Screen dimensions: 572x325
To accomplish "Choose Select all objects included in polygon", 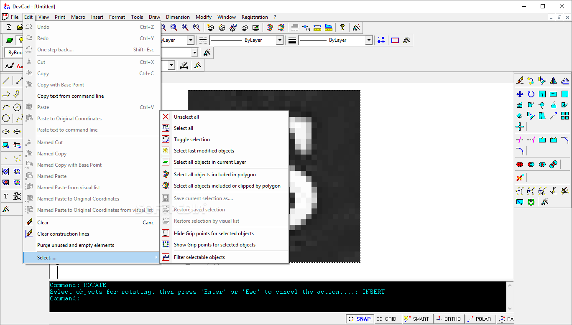I will (225, 175).
